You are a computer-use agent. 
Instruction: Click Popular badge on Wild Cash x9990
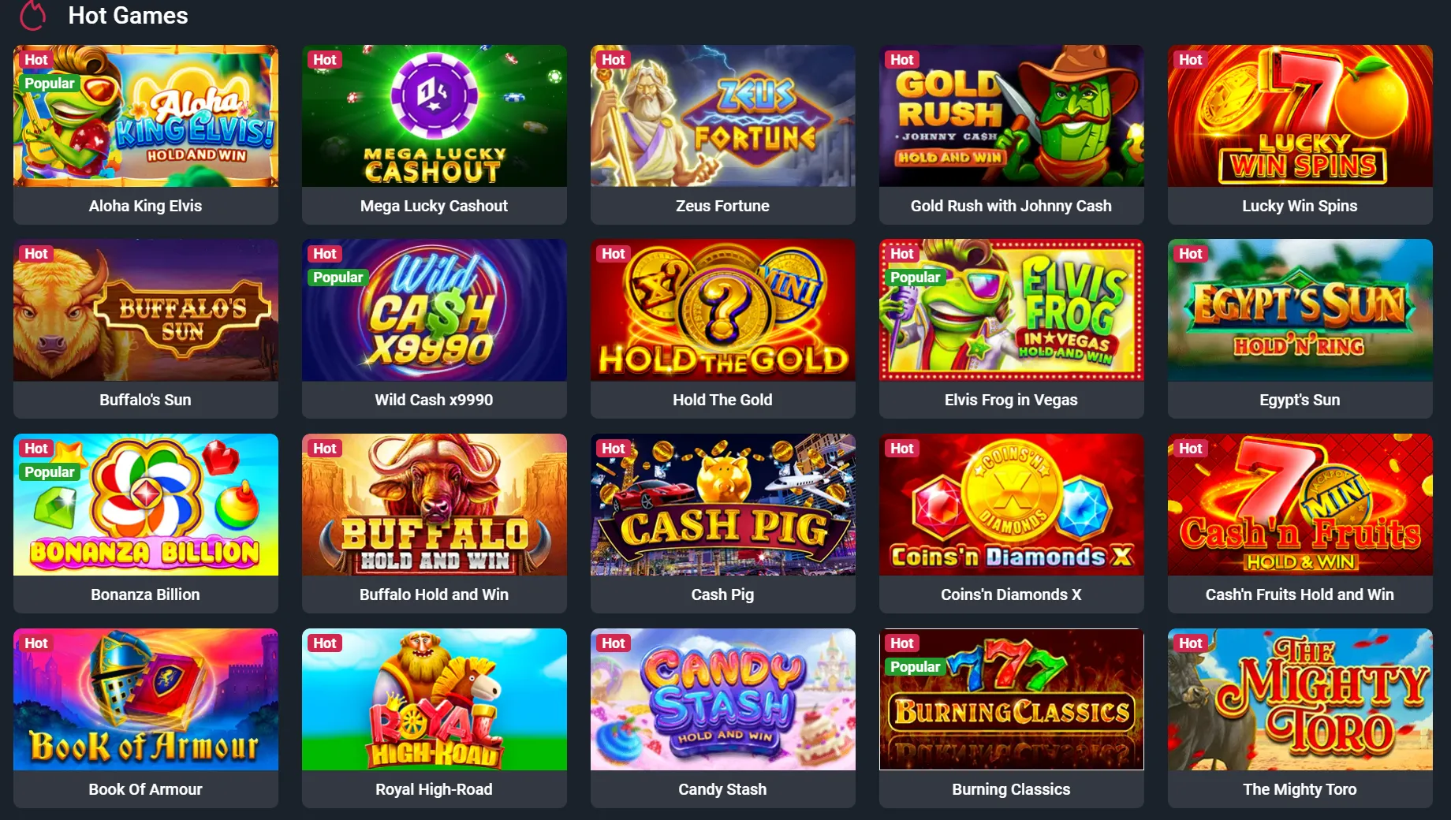(338, 278)
